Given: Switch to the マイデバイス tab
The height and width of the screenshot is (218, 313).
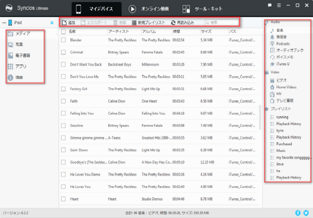Looking at the screenshot, I should [x=97, y=9].
